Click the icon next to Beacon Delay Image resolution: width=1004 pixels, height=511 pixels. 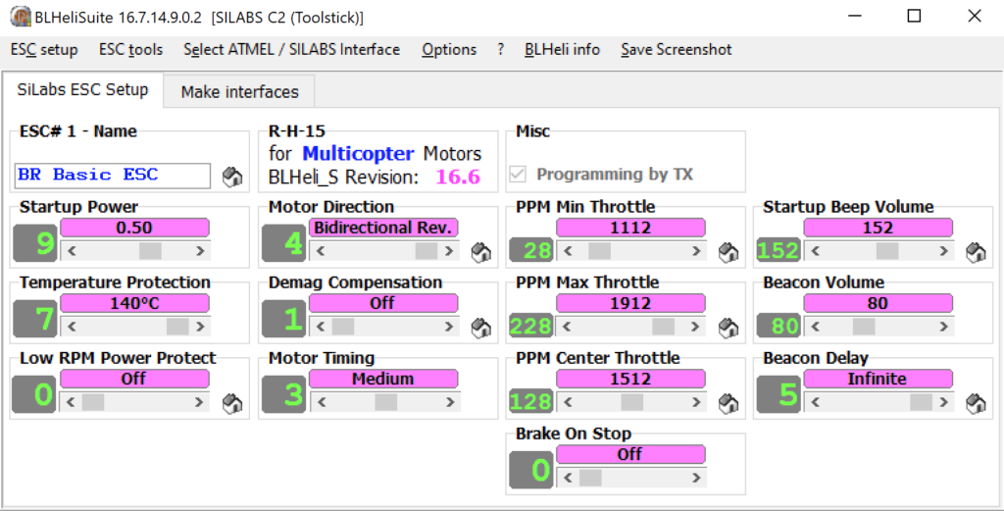pyautogui.click(x=976, y=403)
